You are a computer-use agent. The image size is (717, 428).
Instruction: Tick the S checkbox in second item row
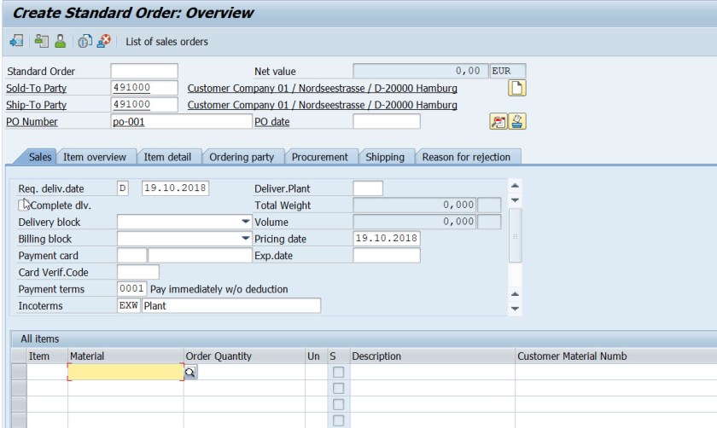tap(338, 389)
